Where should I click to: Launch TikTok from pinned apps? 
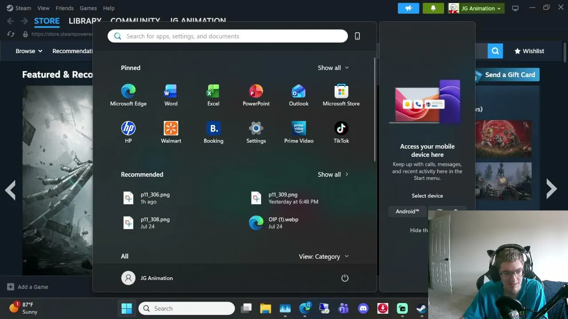341,133
